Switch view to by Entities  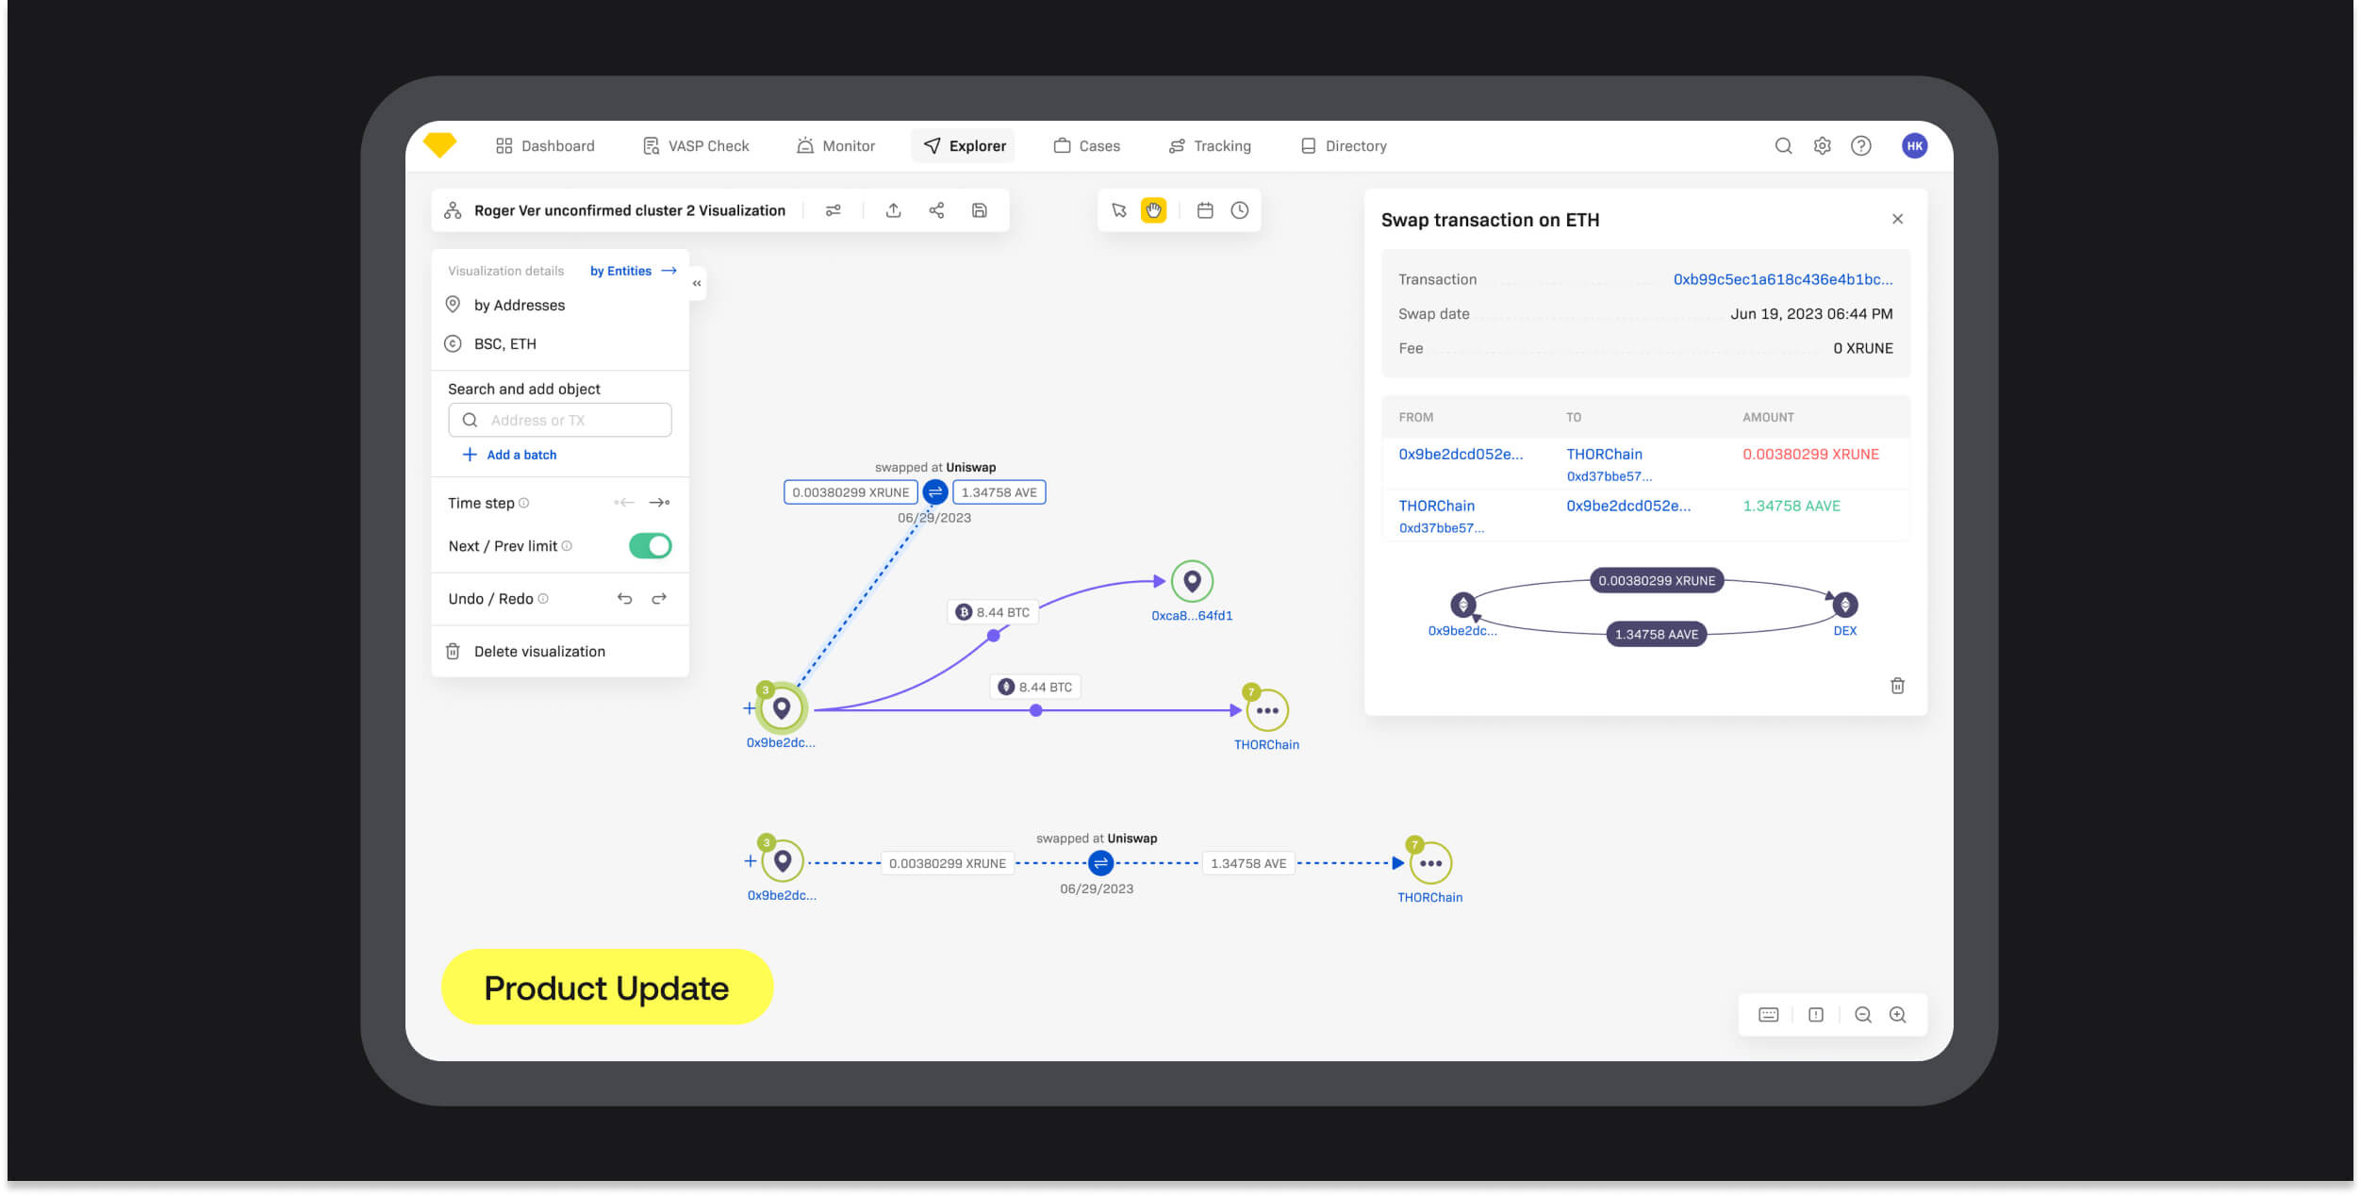click(633, 272)
